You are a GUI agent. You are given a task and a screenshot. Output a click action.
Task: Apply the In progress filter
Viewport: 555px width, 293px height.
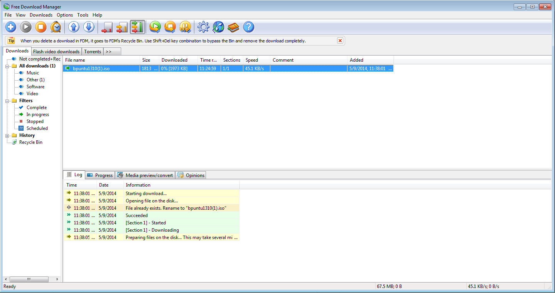coord(38,115)
